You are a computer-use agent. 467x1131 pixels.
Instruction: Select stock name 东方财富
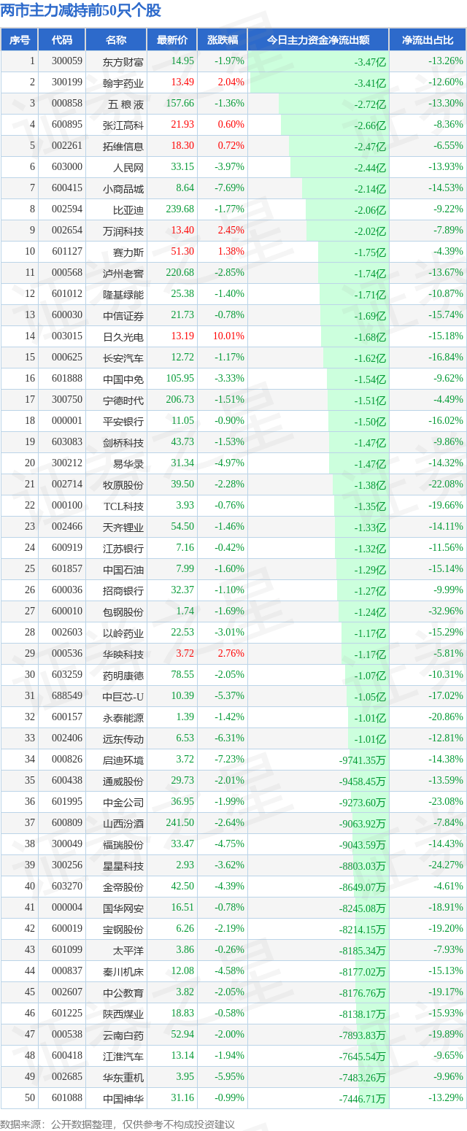(123, 61)
